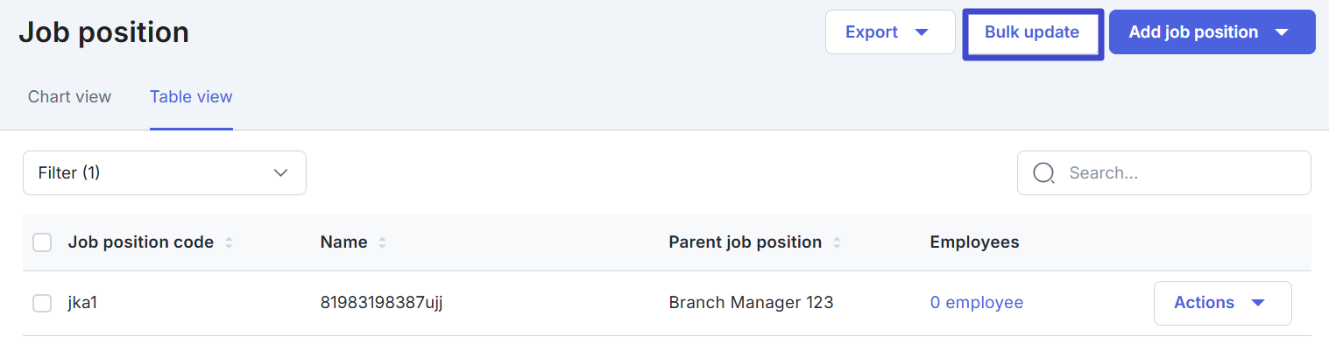Viewport: 1329px width, 344px height.
Task: Click the Filter chevron icon
Action: pyautogui.click(x=281, y=173)
